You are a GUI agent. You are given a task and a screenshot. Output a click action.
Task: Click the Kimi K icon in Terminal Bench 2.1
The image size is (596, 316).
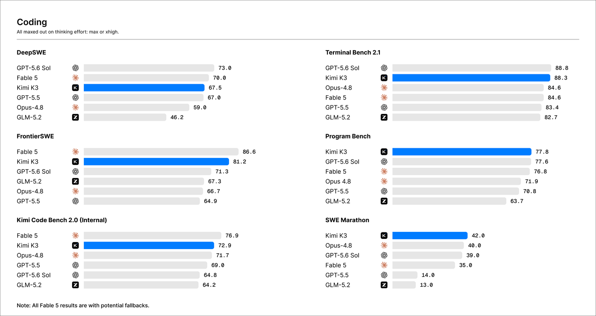tap(384, 78)
